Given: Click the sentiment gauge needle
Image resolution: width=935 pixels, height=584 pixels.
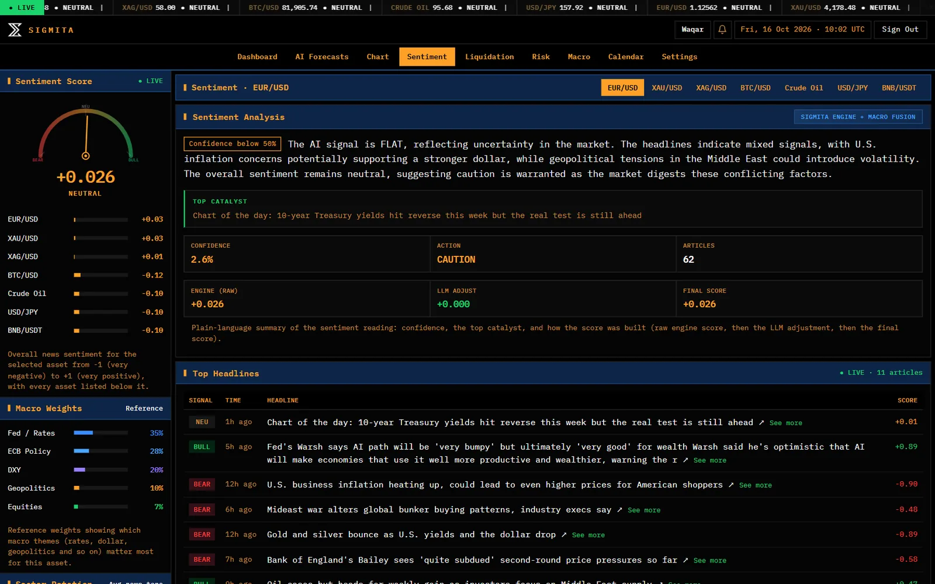Looking at the screenshot, I should point(86,135).
